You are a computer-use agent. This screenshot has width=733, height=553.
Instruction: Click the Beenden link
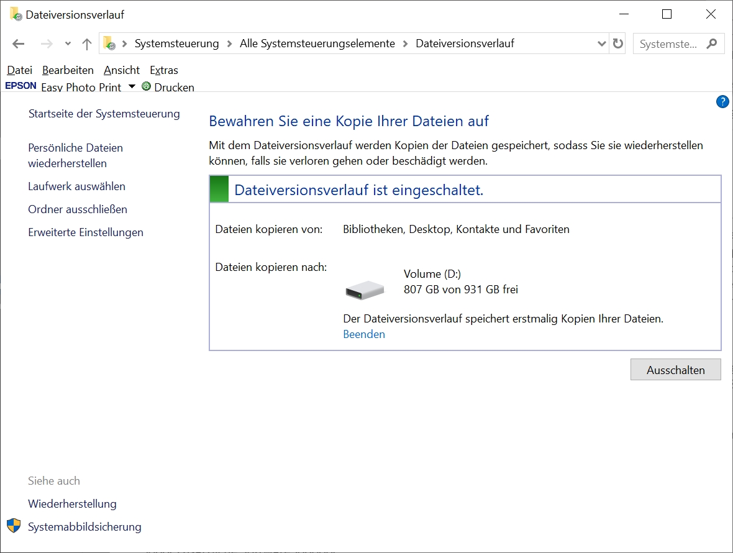tap(364, 334)
